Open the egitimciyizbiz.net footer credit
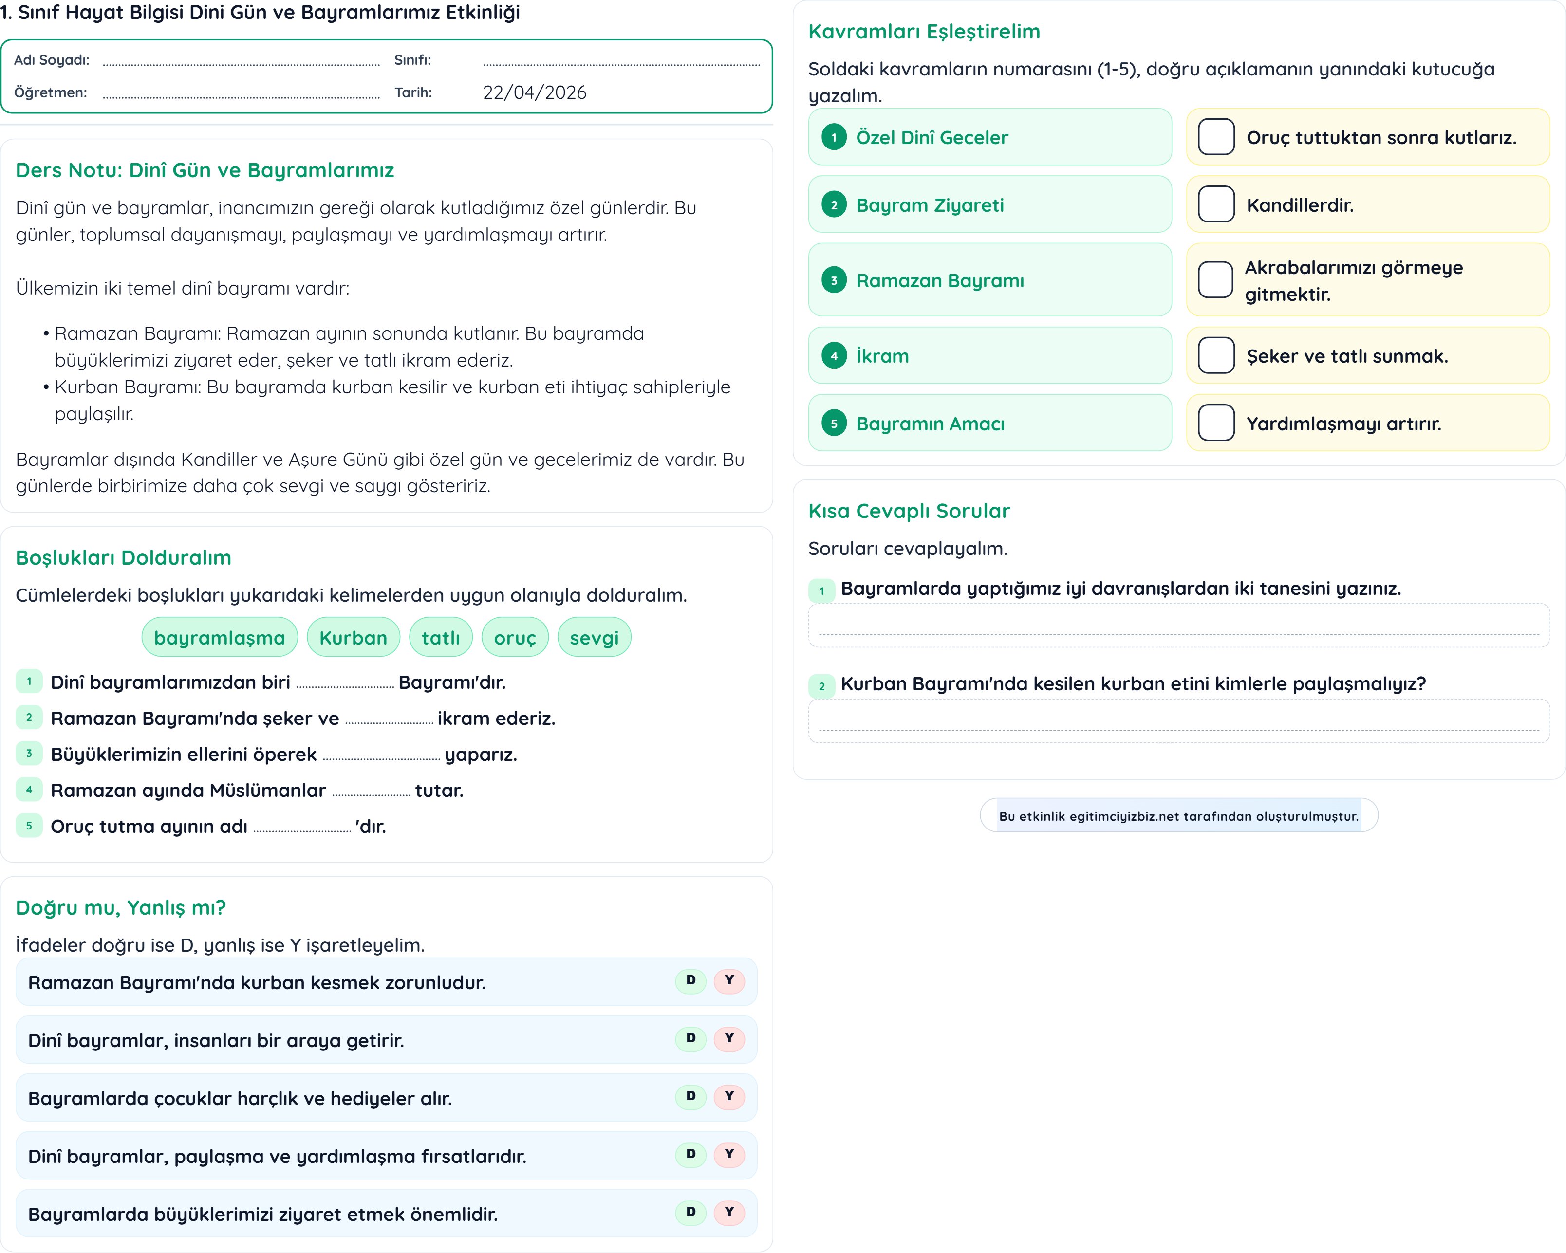 1178,816
